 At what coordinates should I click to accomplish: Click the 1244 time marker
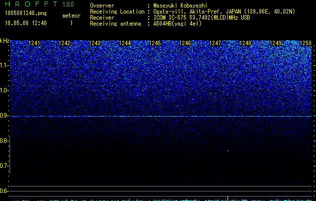(x=125, y=43)
